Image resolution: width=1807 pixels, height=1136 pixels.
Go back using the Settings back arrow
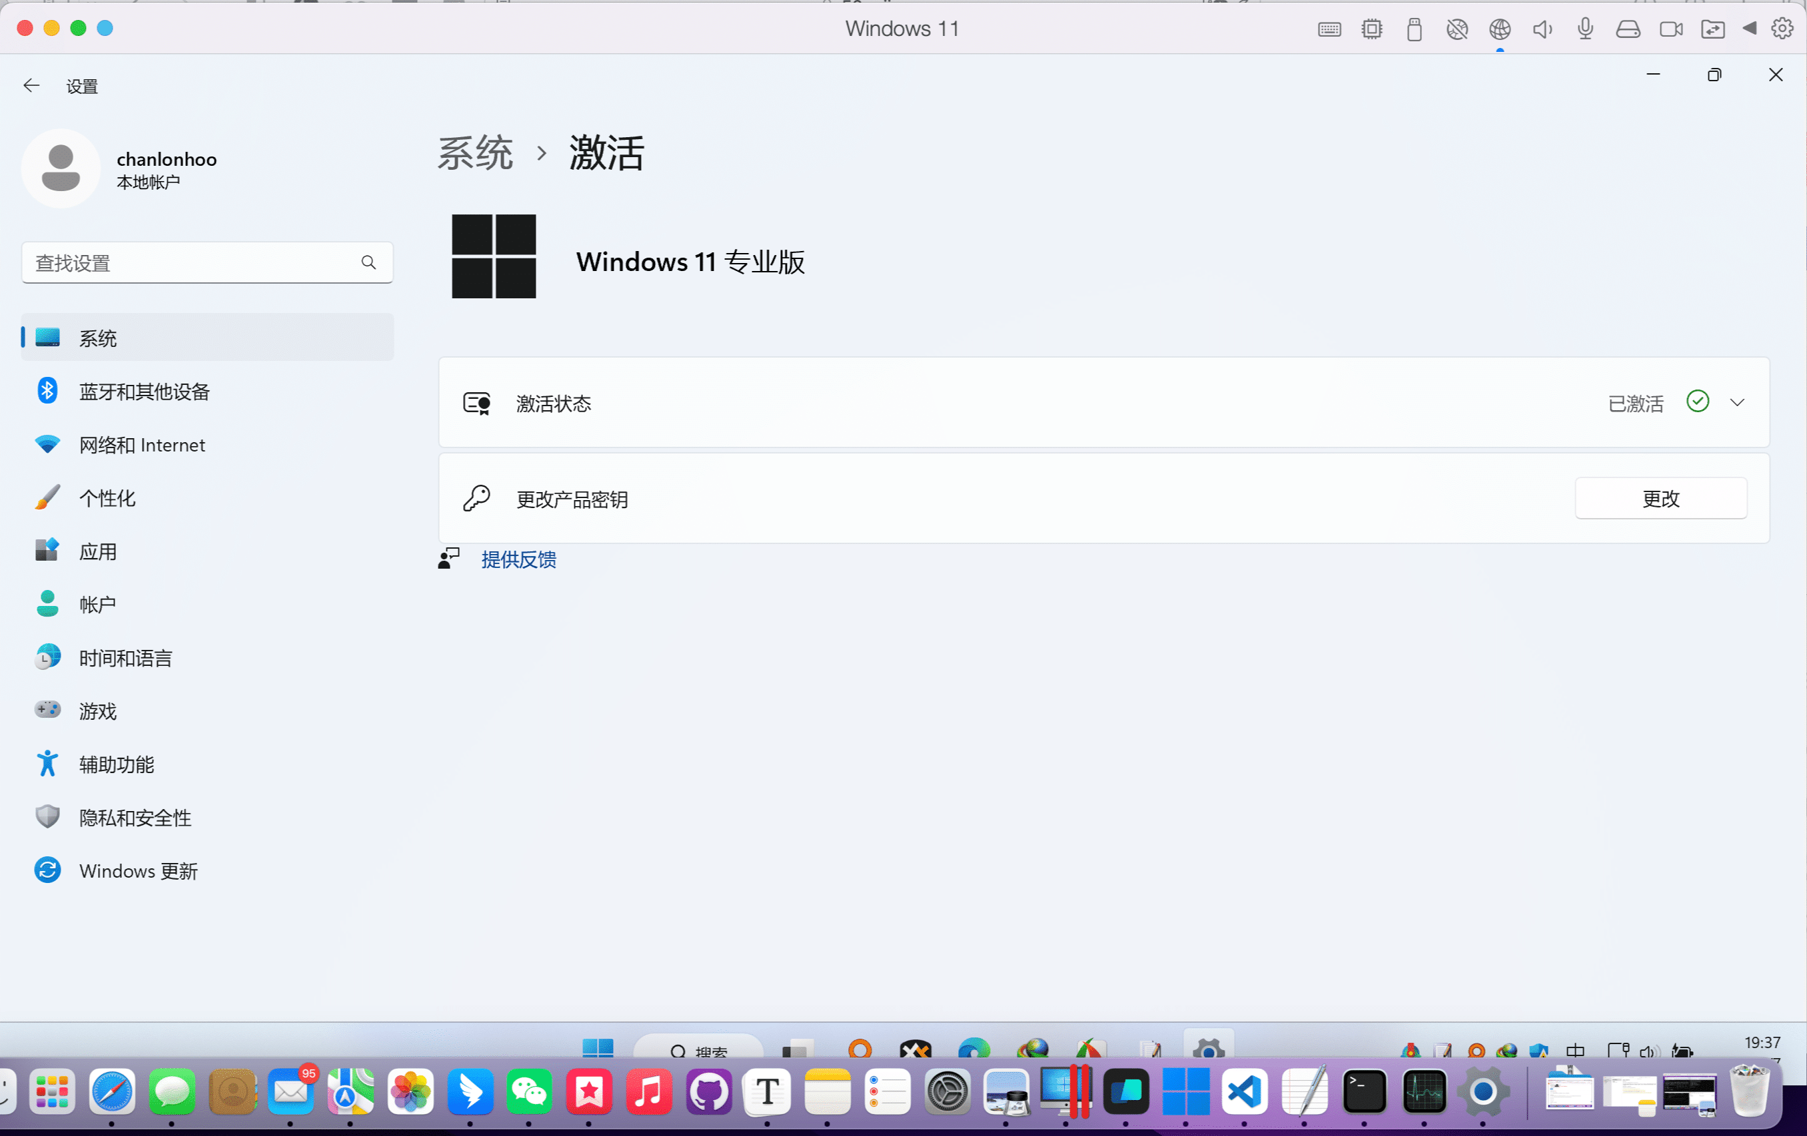point(31,85)
